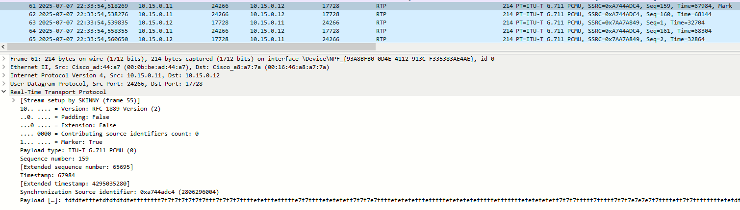
Task: Click timestamp 22:33:54,539835 cell
Action: coord(83,23)
